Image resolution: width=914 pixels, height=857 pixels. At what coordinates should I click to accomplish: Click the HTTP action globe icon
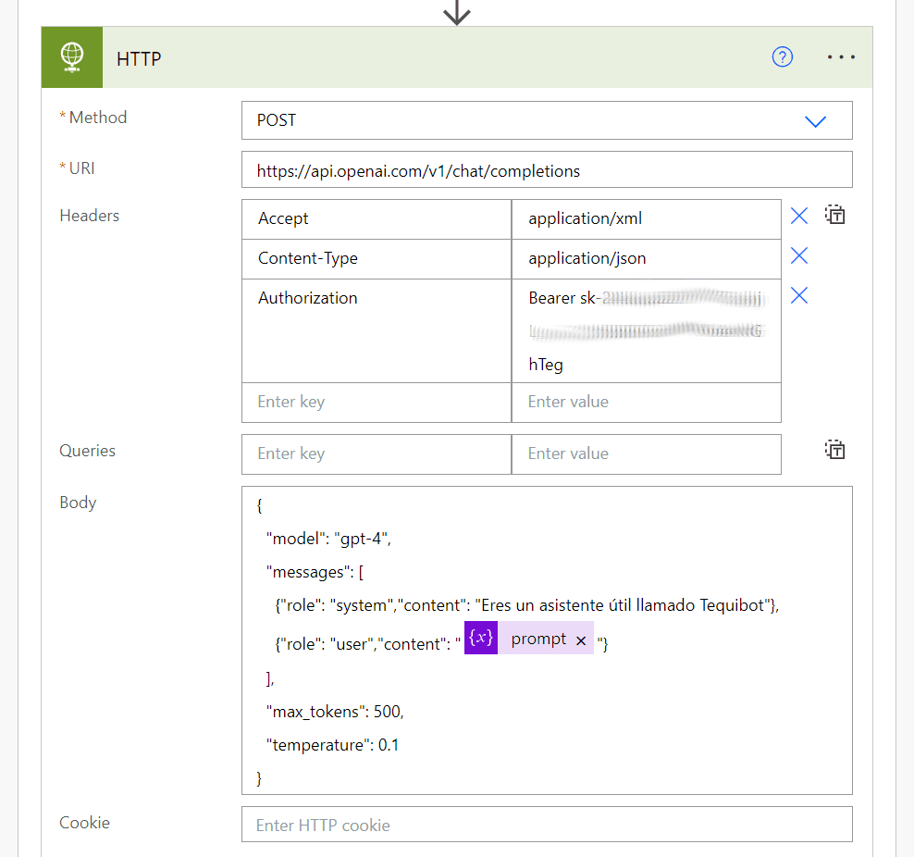pyautogui.click(x=72, y=57)
